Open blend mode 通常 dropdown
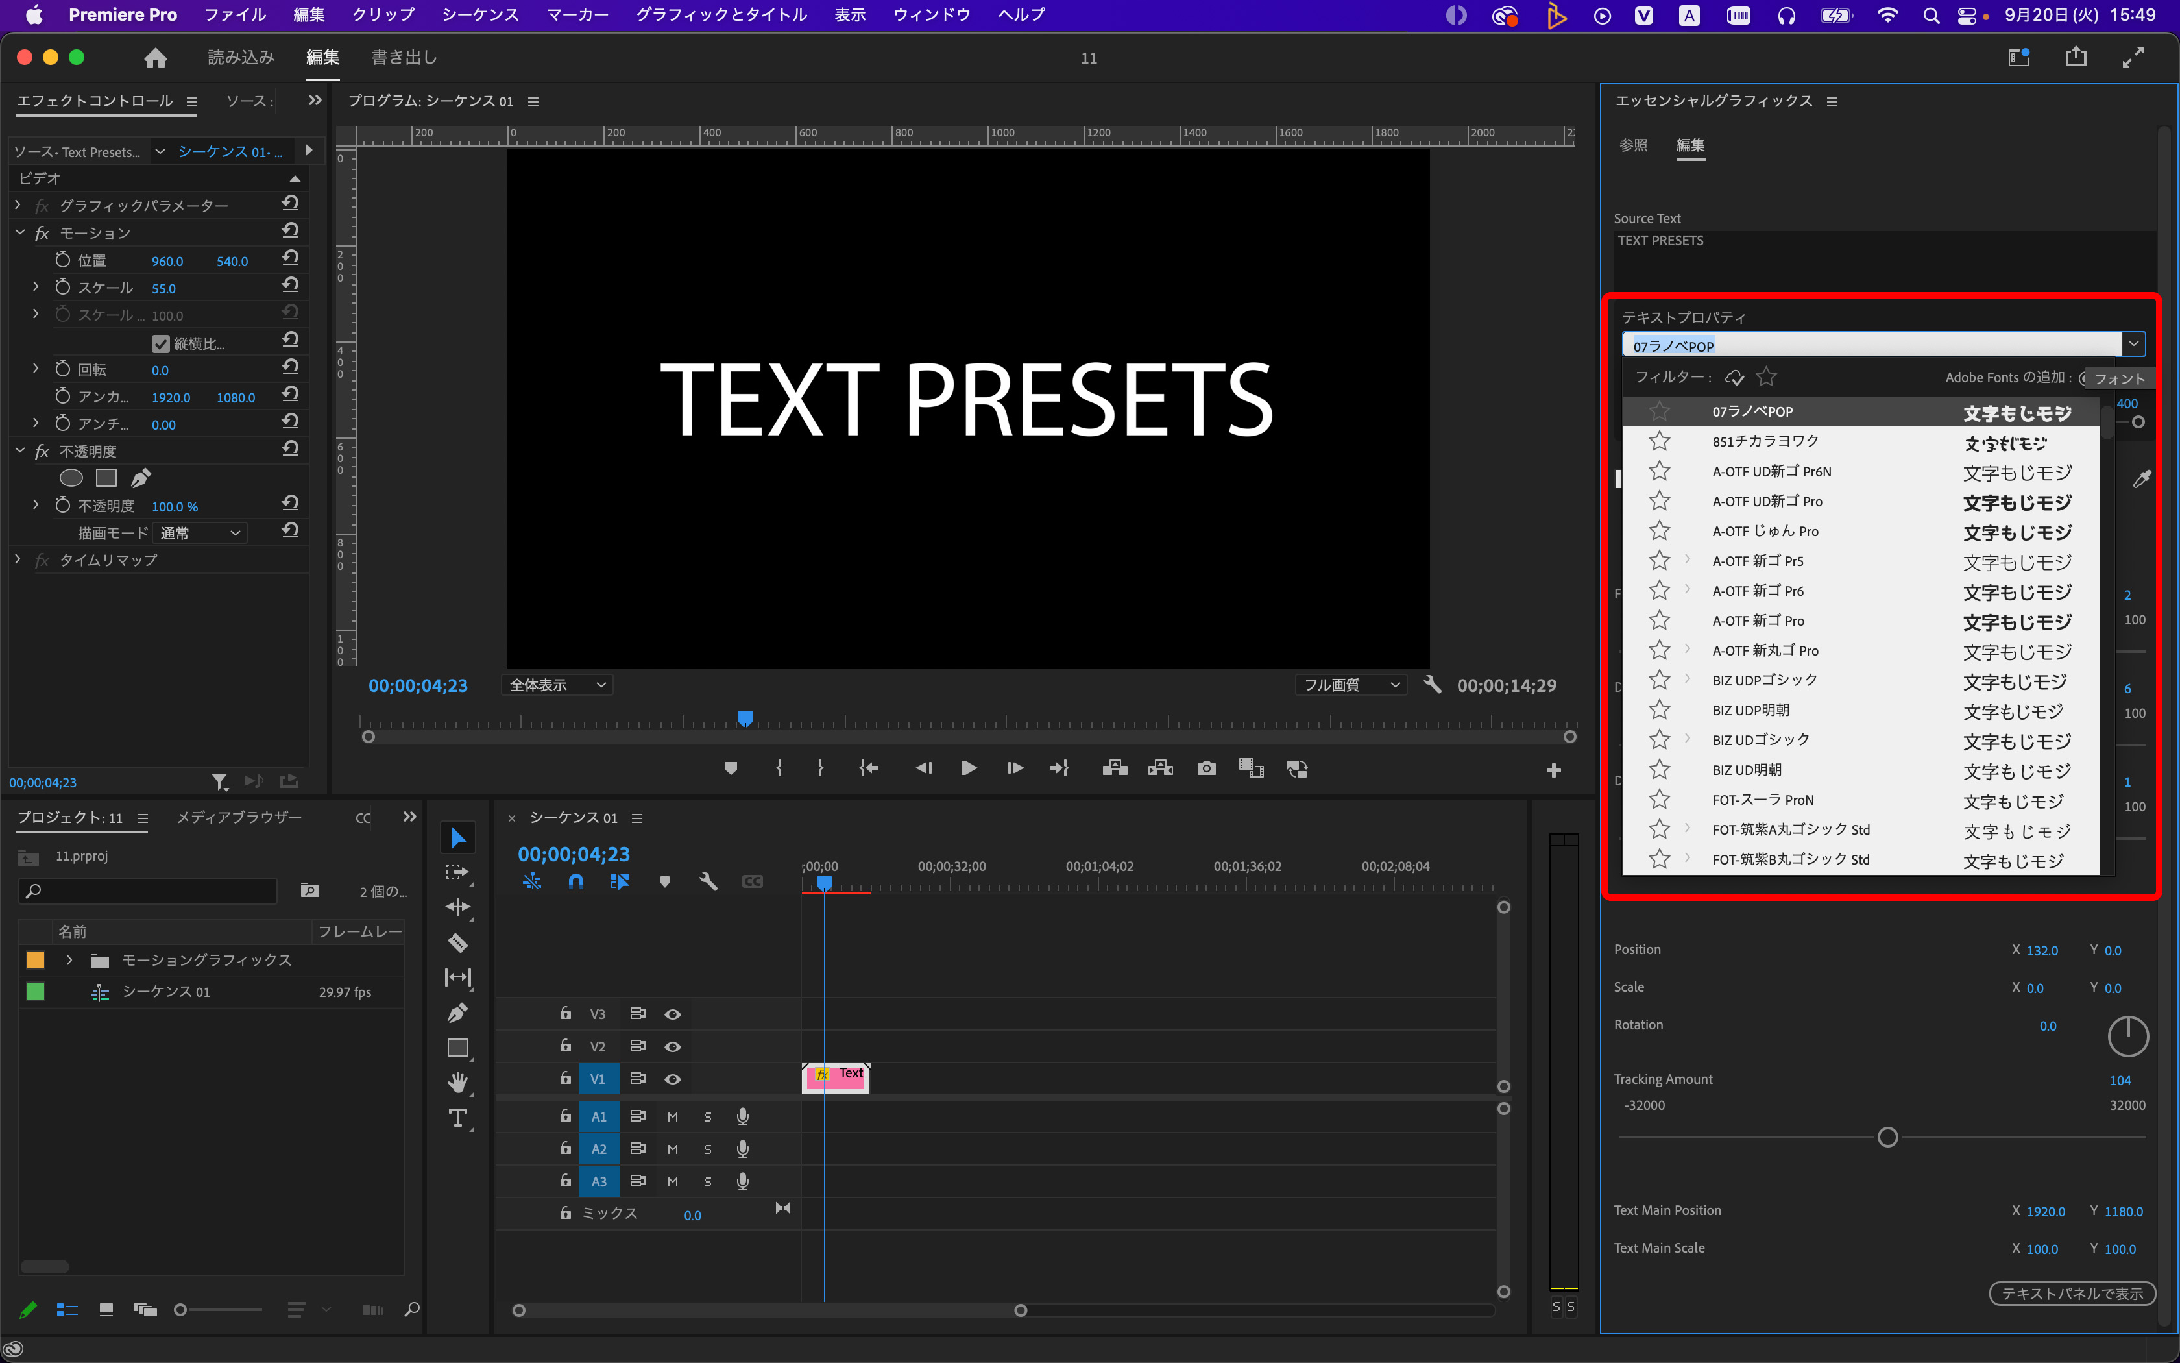This screenshot has width=2180, height=1363. coord(199,533)
